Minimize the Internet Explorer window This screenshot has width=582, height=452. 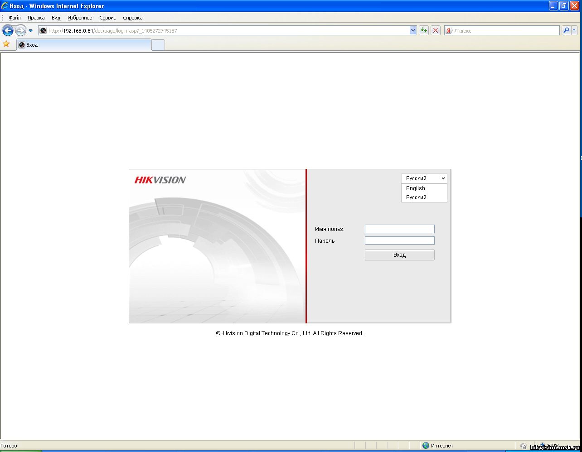coord(553,6)
